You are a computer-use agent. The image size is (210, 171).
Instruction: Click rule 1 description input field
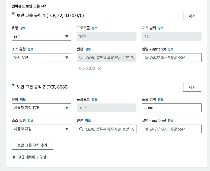click(172, 58)
